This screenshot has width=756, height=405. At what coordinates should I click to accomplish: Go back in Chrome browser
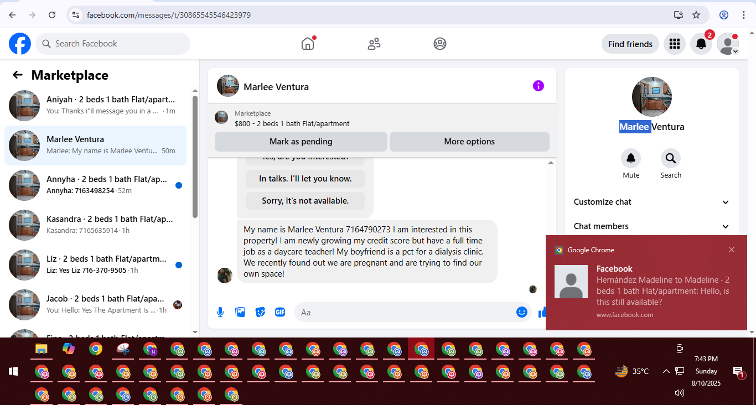tap(12, 15)
